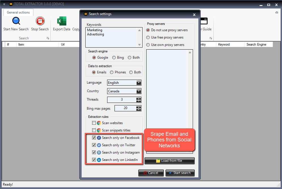
Task: Click the Export Data Excel icon
Action: pyautogui.click(x=62, y=21)
